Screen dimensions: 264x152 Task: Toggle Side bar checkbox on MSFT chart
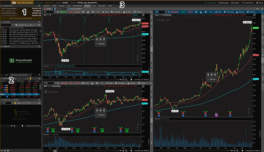pos(98,115)
